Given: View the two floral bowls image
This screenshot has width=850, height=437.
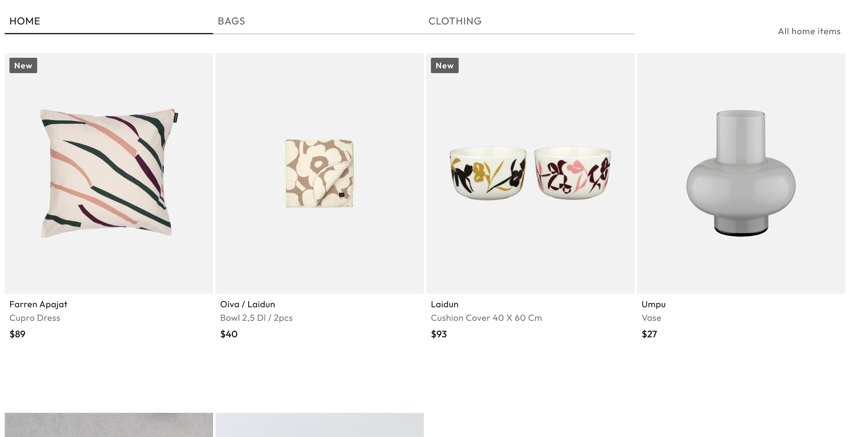Looking at the screenshot, I should tap(530, 173).
